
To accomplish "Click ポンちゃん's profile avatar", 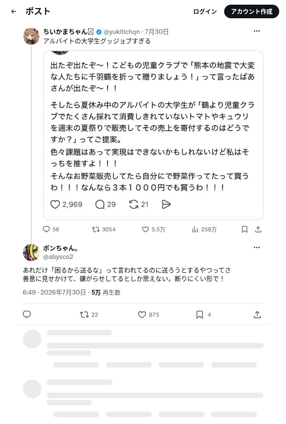I will coord(31,252).
